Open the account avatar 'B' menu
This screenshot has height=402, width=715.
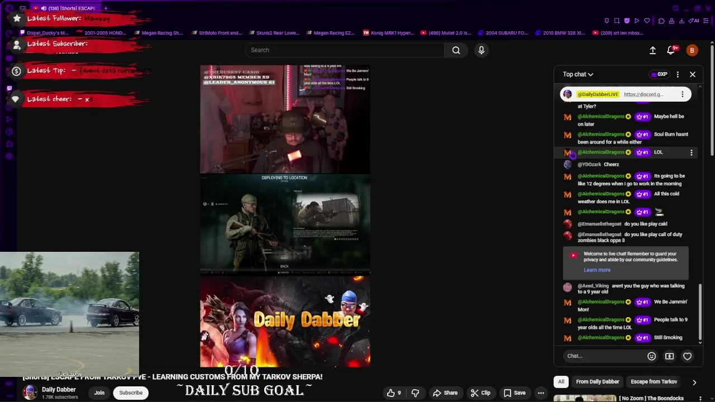[x=692, y=50]
